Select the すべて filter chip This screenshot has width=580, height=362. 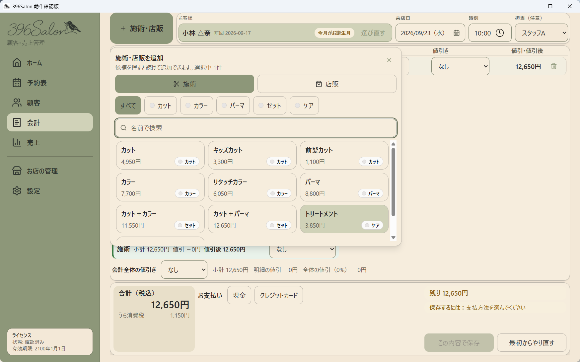click(128, 106)
